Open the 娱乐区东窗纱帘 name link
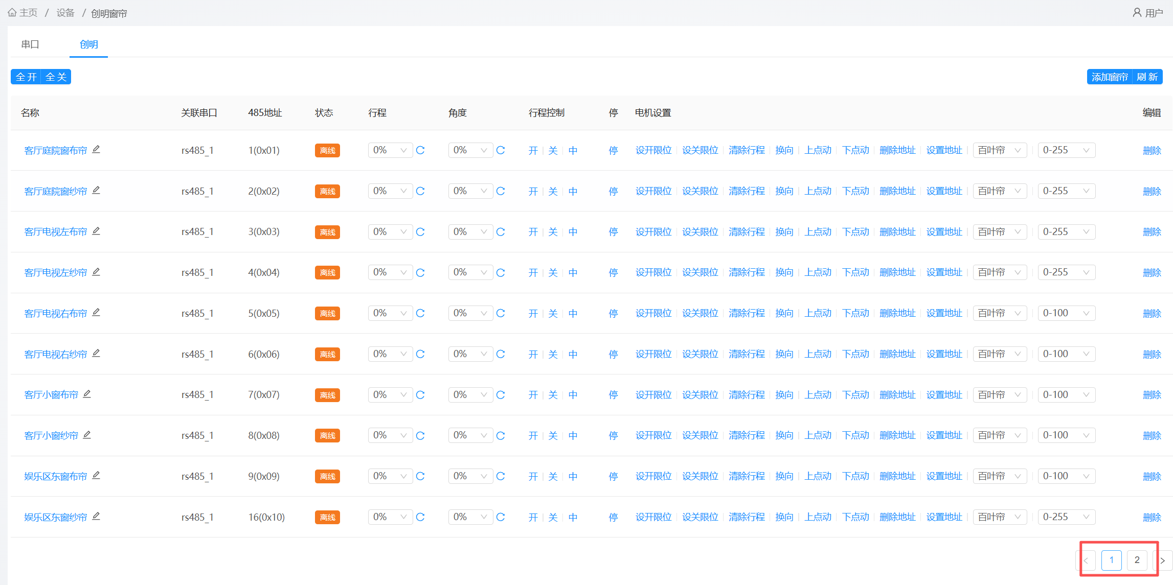This screenshot has height=585, width=1173. (x=56, y=517)
